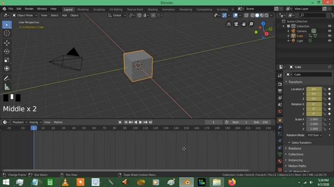
Task: Click the Scale X value field
Action: (x=314, y=119)
